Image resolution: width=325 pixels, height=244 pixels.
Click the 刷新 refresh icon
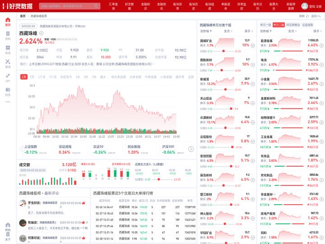pyautogui.click(x=307, y=16)
